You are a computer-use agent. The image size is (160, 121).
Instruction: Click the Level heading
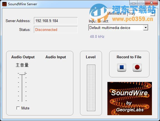[91, 57]
